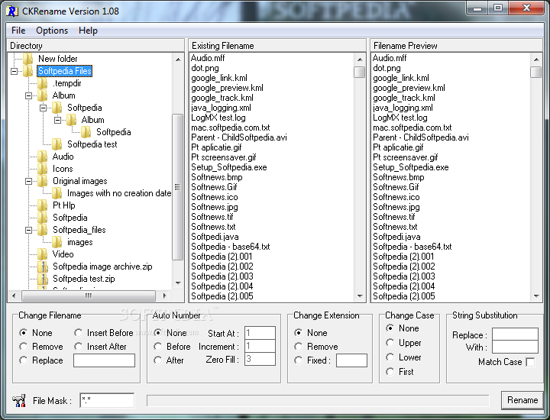Click the Softpedia test.zip archive icon
550x420 pixels.
click(43, 279)
